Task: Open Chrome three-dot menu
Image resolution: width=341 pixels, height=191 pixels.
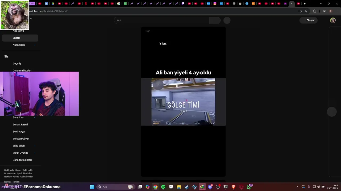Action: 337,11
